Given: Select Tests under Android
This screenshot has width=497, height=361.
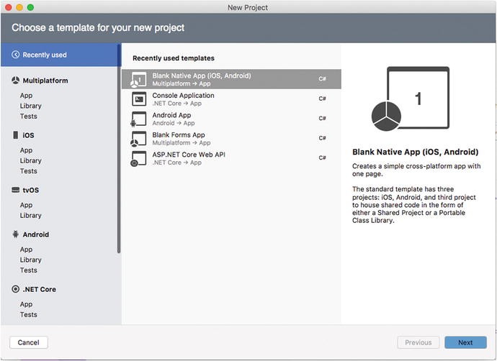Looking at the screenshot, I should [x=29, y=270].
